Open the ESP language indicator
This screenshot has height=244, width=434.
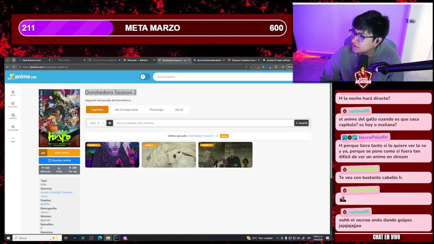tap(309, 238)
